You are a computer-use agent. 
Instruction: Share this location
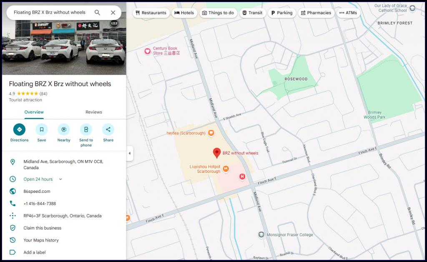(108, 130)
